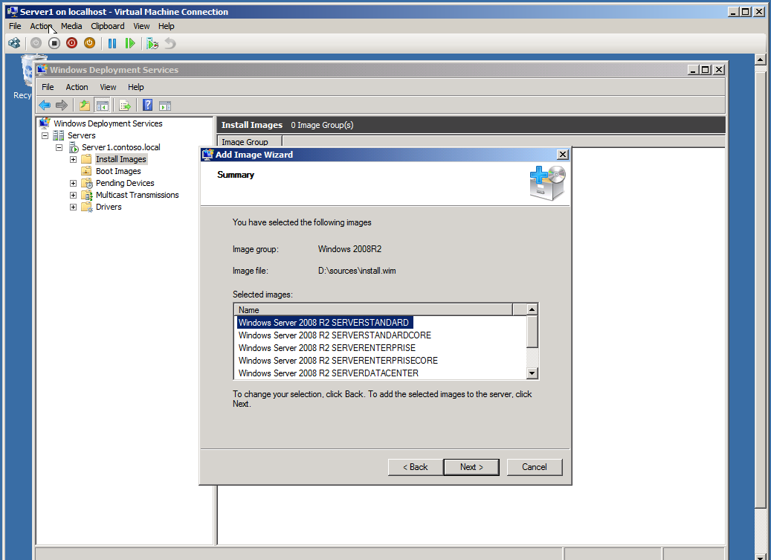Screen dimensions: 771x560
Task: Open the Clipboard menu
Action: [x=108, y=26]
